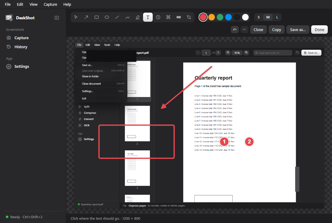Select the pixelate mosaic tool
332x223 pixels.
click(168, 17)
